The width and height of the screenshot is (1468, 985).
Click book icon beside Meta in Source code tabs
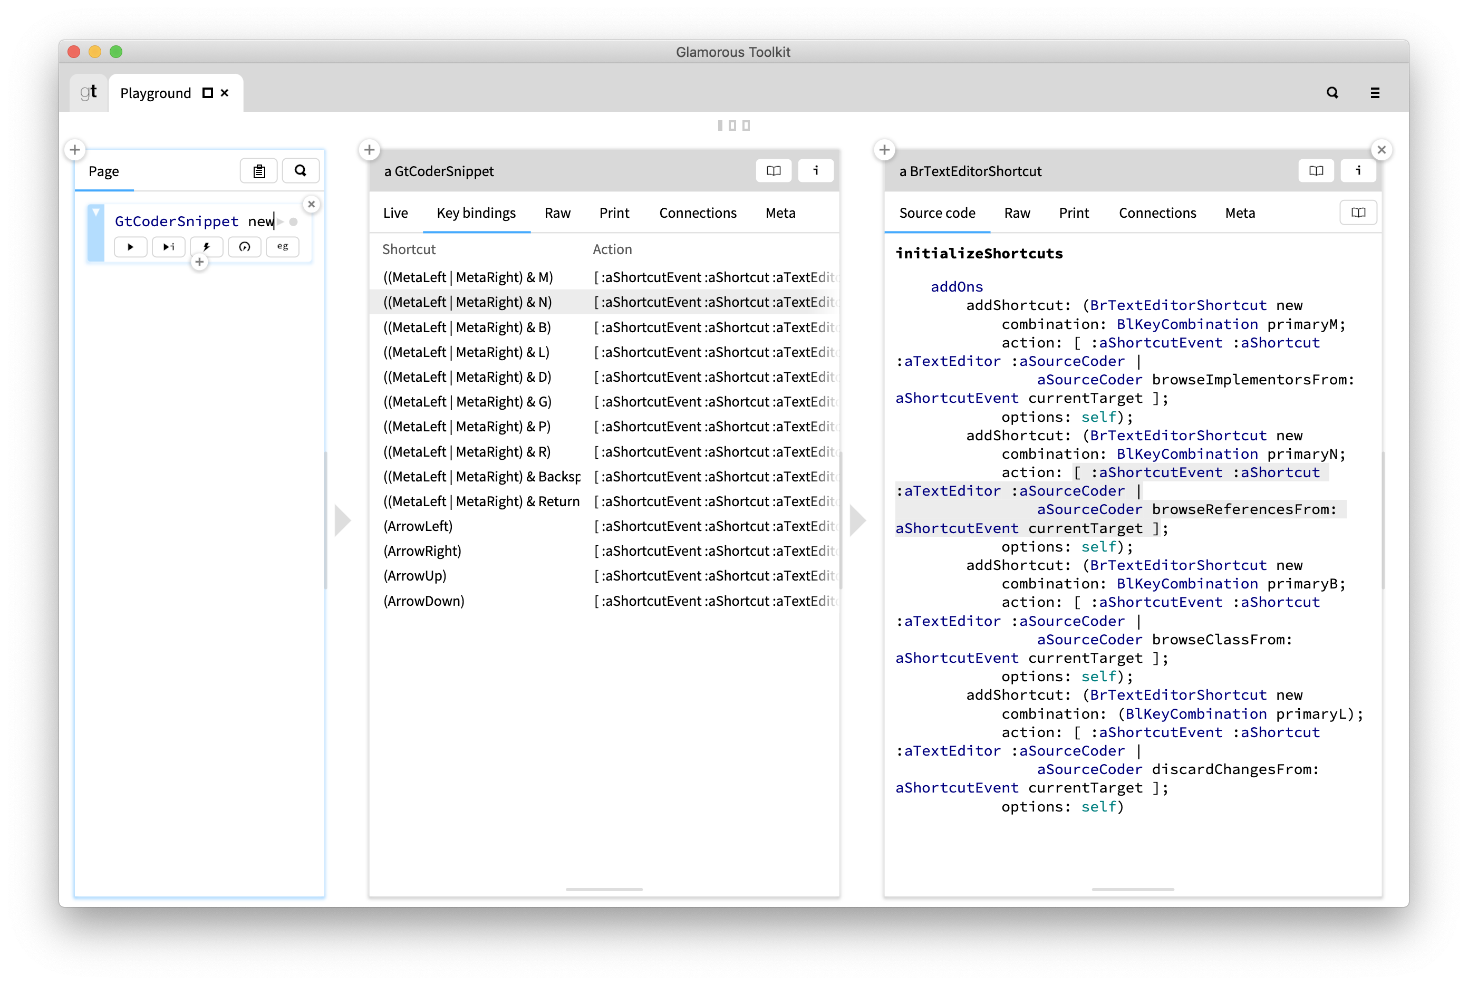tap(1358, 213)
